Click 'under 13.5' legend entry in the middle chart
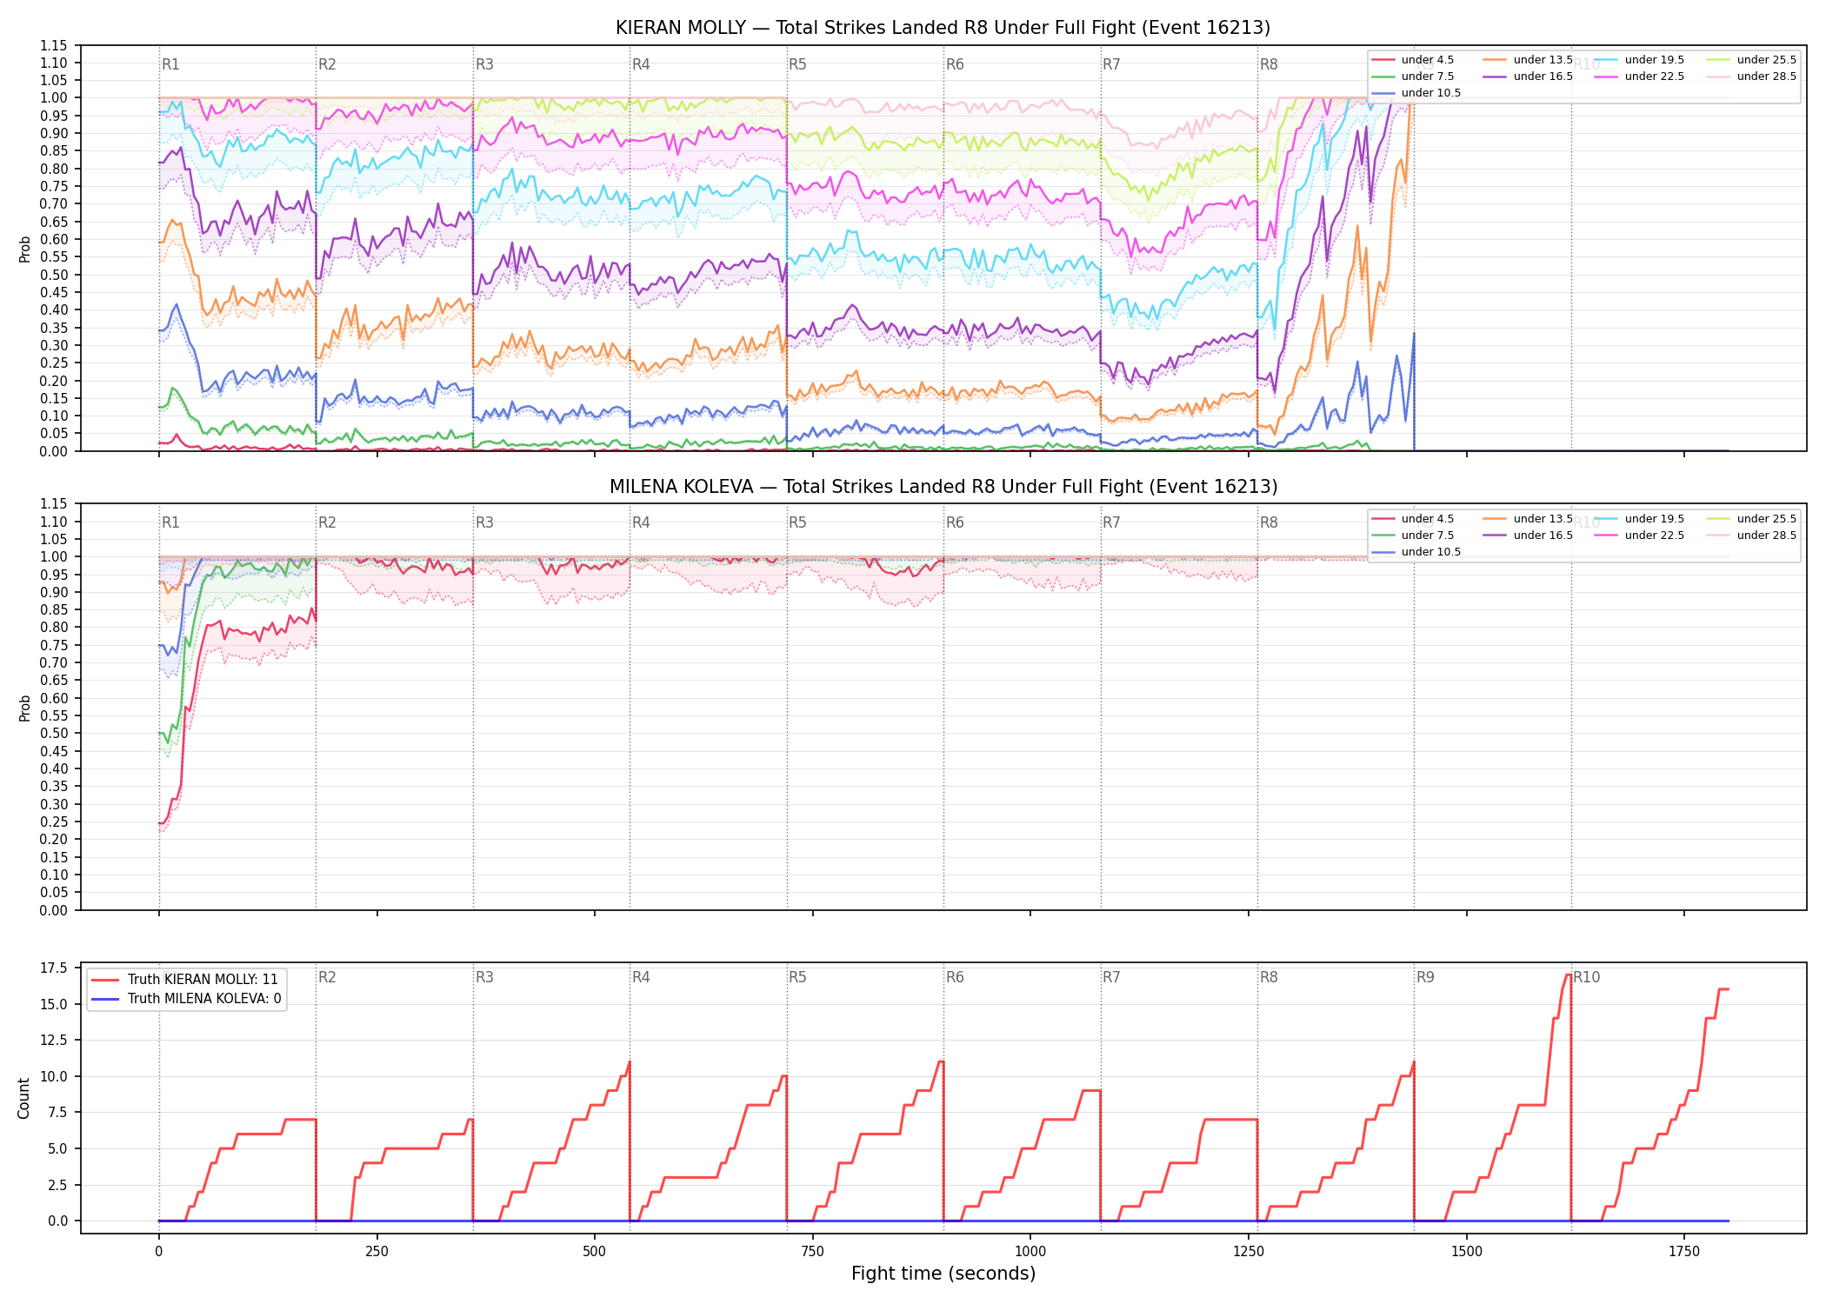This screenshot has width=1826, height=1304. pos(1528,519)
